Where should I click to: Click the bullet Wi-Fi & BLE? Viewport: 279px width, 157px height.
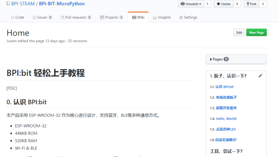tap(26, 148)
